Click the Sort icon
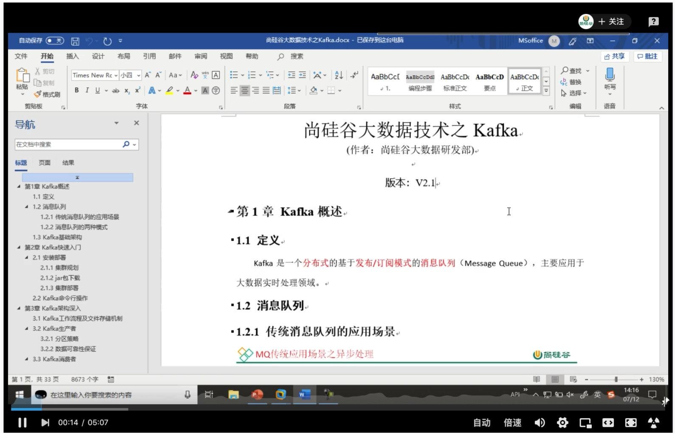Image resolution: width=675 pixels, height=434 pixels. 338,75
